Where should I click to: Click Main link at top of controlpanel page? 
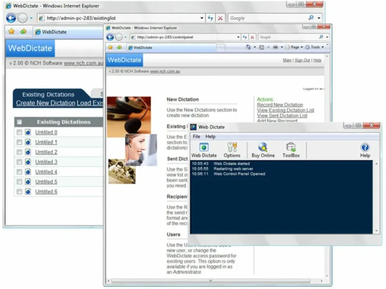pos(287,60)
